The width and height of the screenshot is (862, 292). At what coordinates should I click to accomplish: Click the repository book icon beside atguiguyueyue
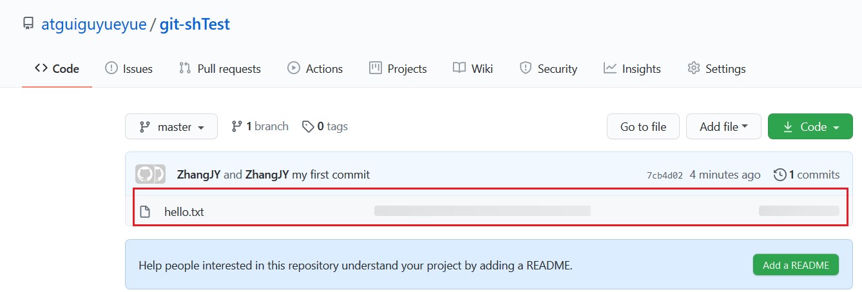(28, 24)
